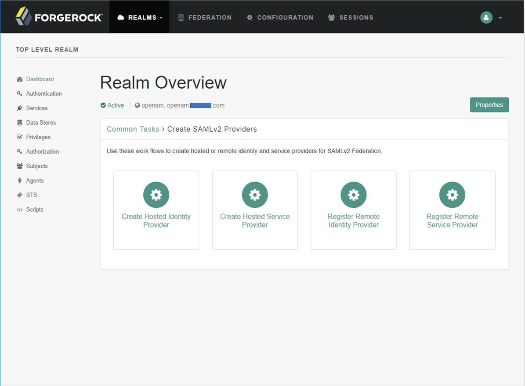Viewport: 525px width, 386px height.
Task: Open the Federation tab
Action: pyautogui.click(x=205, y=18)
